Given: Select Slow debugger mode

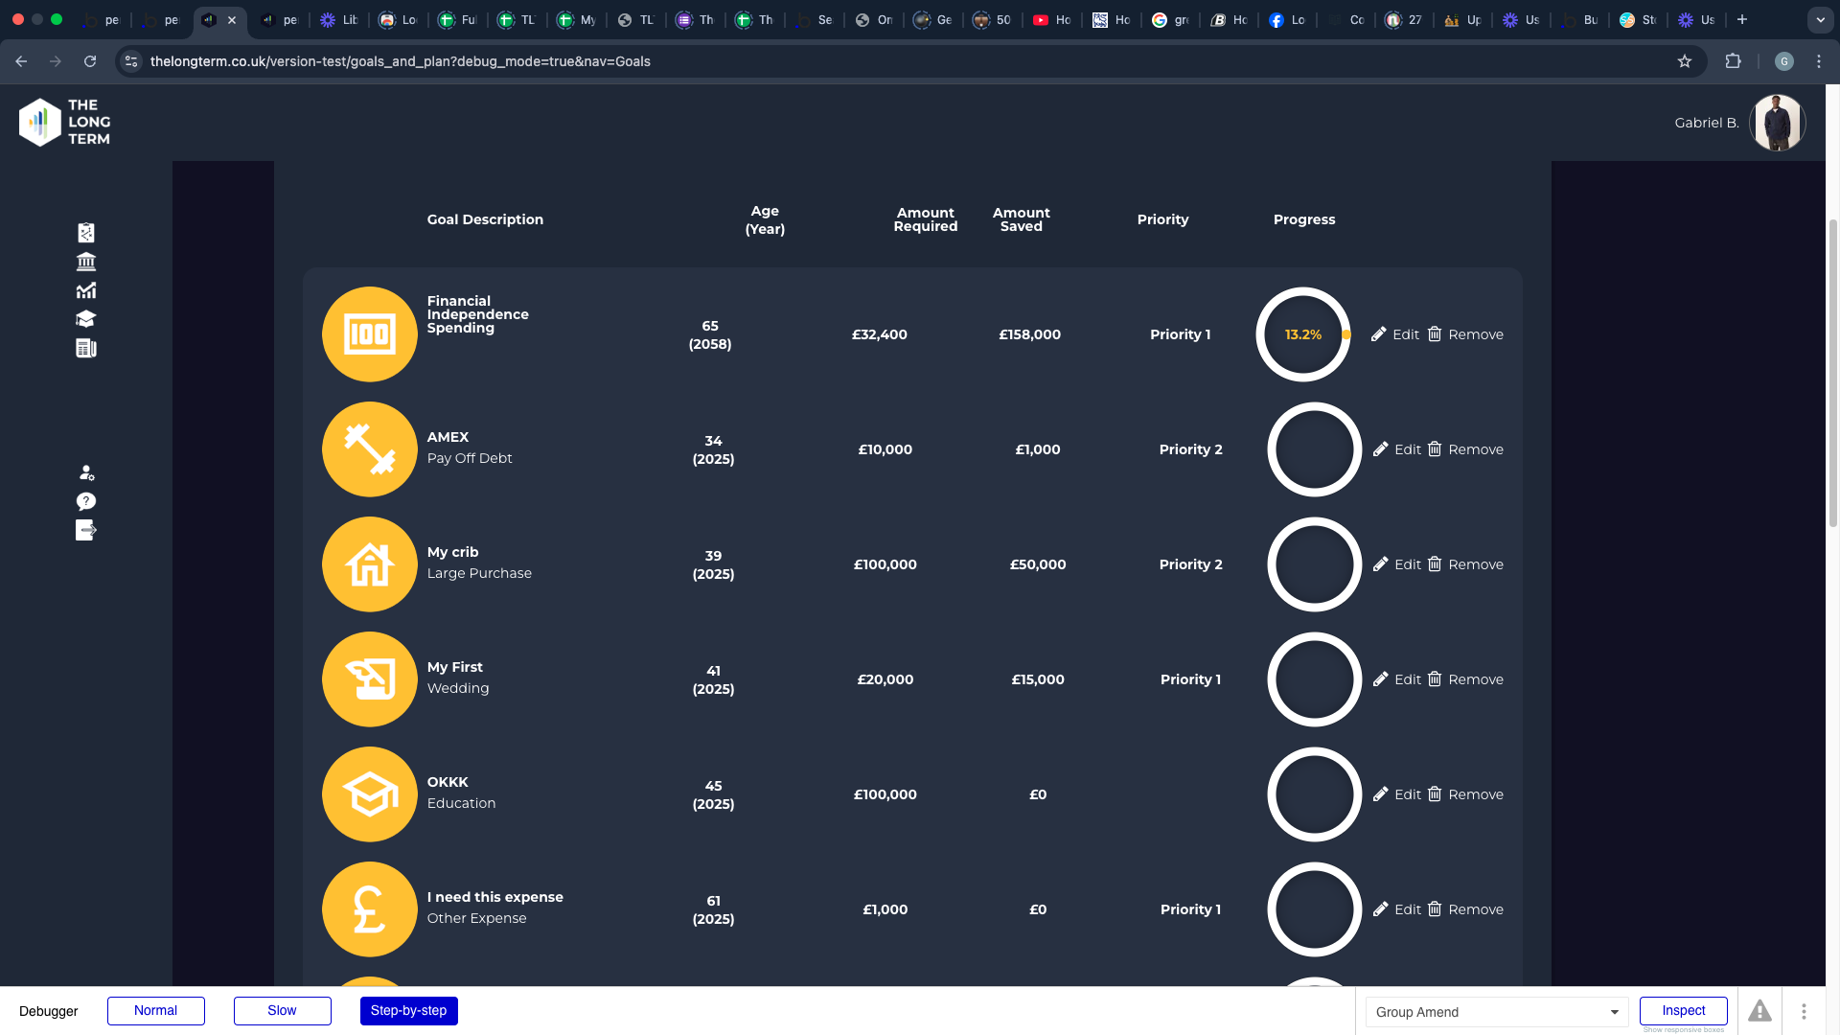Looking at the screenshot, I should pyautogui.click(x=282, y=1011).
